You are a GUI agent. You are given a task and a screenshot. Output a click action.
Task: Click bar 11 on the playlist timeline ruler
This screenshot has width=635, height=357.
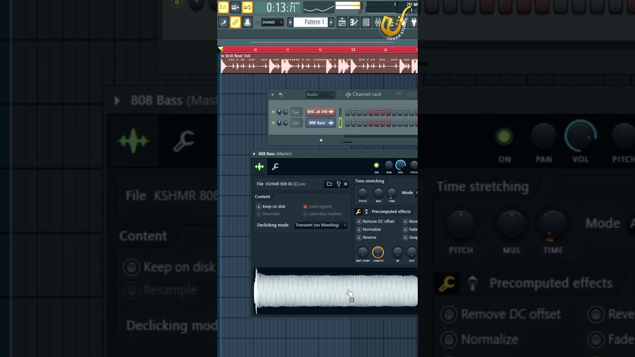pos(287,50)
